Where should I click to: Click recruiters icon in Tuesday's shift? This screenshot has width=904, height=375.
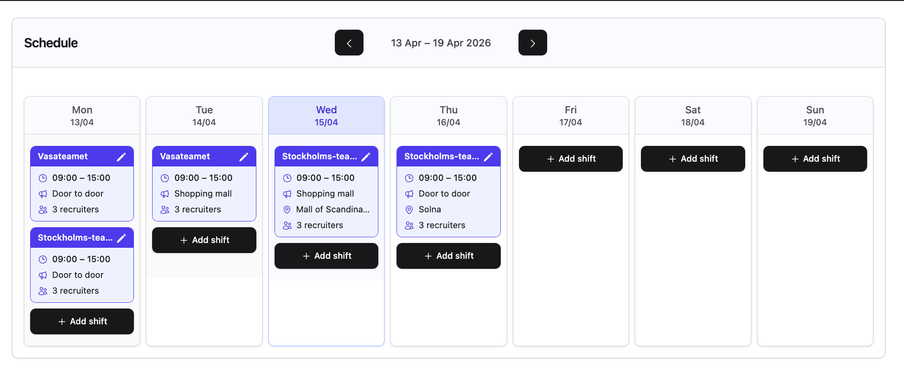[165, 210]
